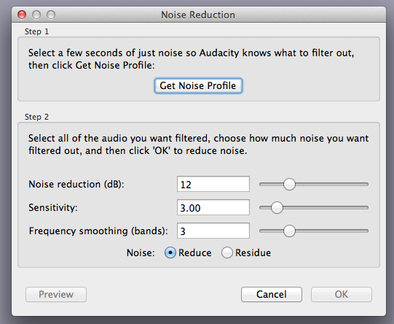
Task: Click the Frequency smoothing (bands) field
Action: (x=213, y=231)
